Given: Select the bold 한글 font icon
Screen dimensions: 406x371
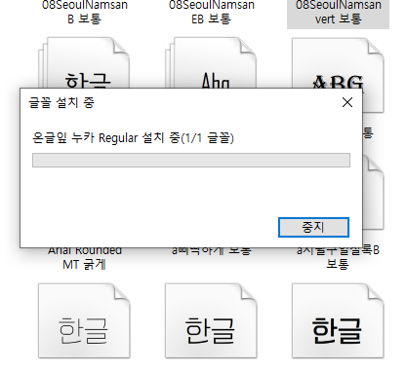Looking at the screenshot, I should tap(338, 320).
